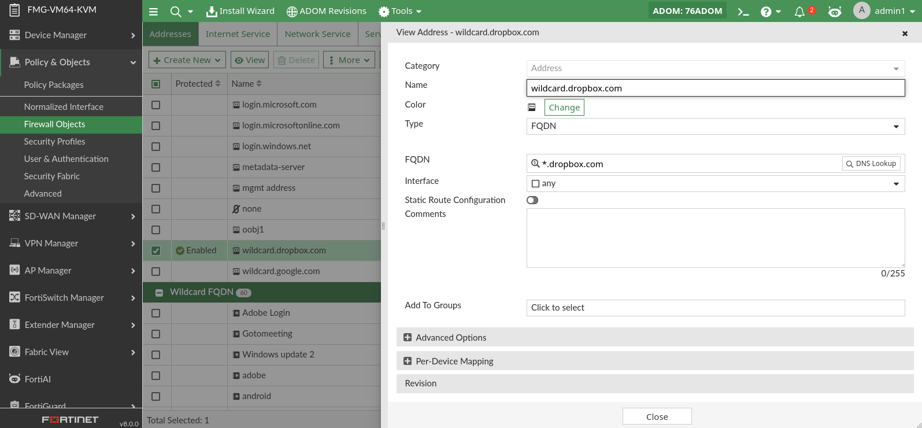922x428 pixels.
Task: Toggle Static Route Configuration switch
Action: 532,200
